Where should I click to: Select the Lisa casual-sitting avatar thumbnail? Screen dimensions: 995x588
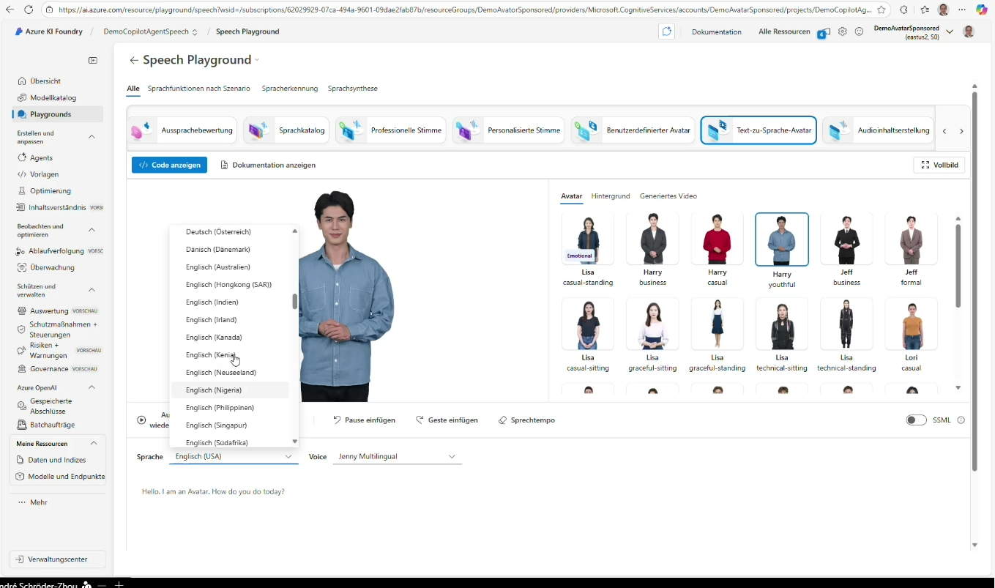tap(588, 324)
